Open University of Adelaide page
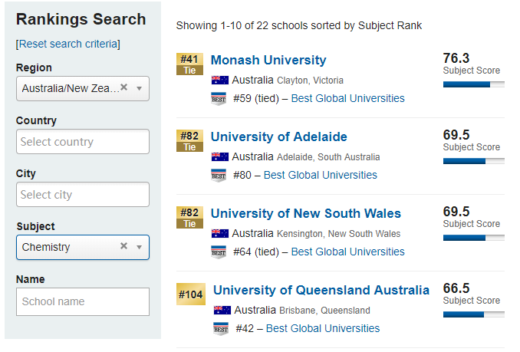The height and width of the screenshot is (352, 520). 279,137
